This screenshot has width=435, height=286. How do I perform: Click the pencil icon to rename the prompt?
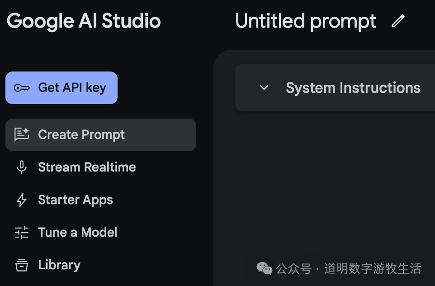[398, 20]
